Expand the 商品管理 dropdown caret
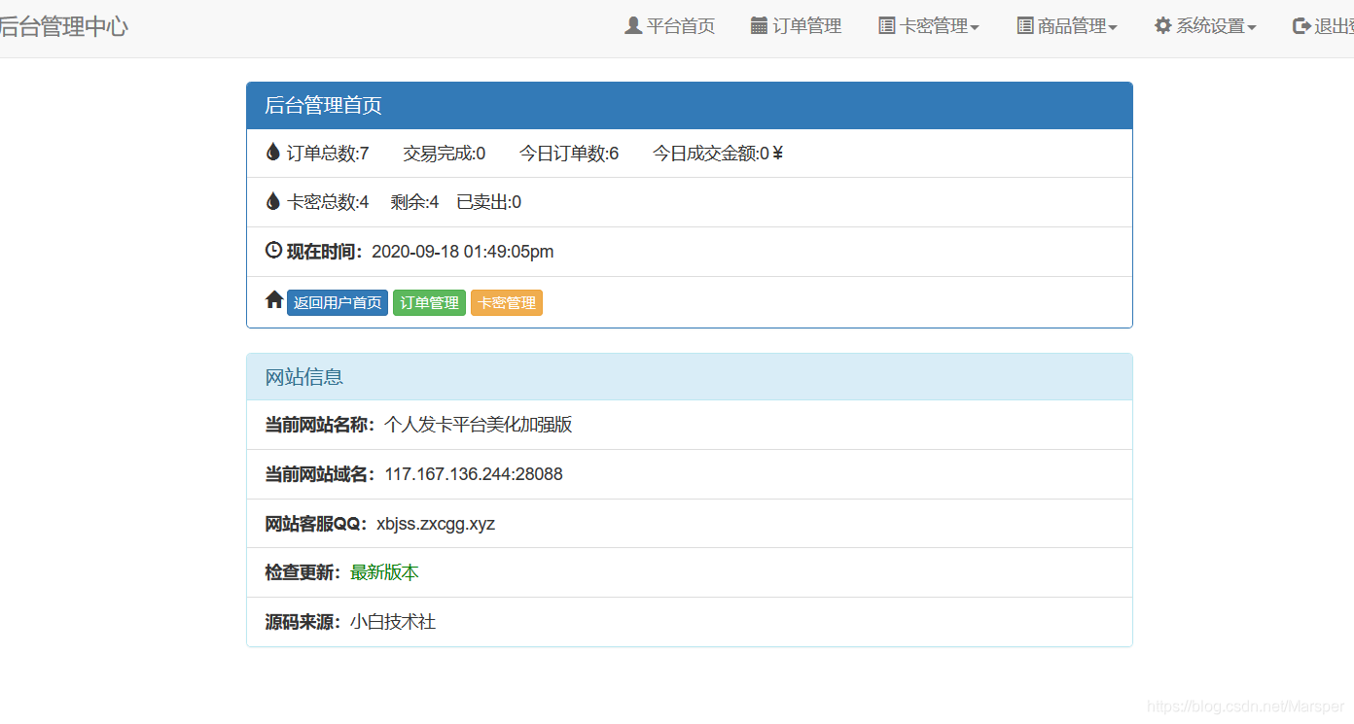 [x=1113, y=28]
